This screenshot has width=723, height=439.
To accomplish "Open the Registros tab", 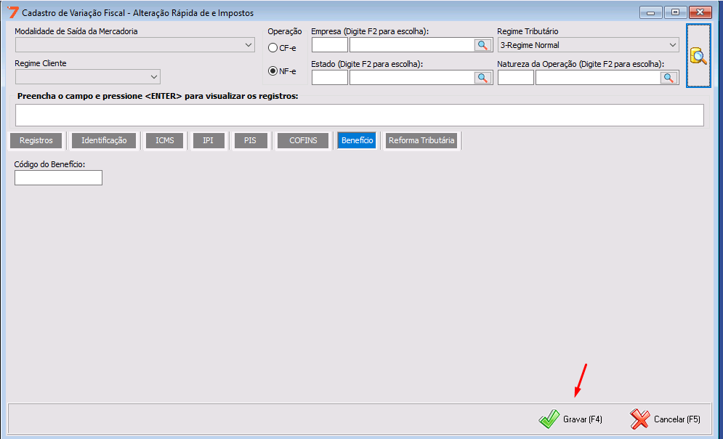I will tap(36, 140).
